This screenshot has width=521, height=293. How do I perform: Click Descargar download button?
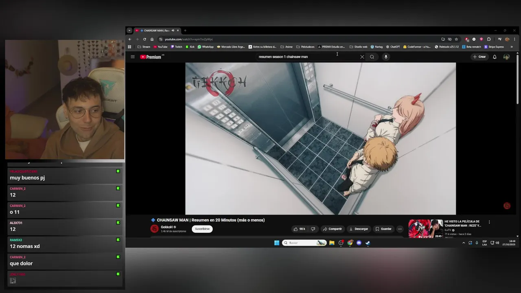point(359,229)
